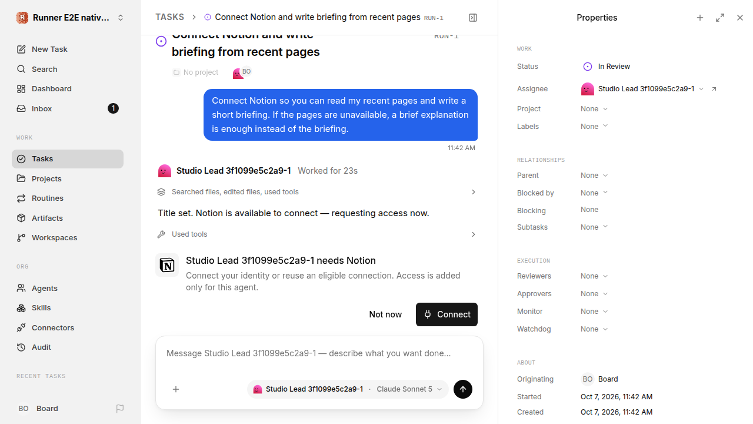Click the No project label
The image size is (753, 424).
[195, 72]
